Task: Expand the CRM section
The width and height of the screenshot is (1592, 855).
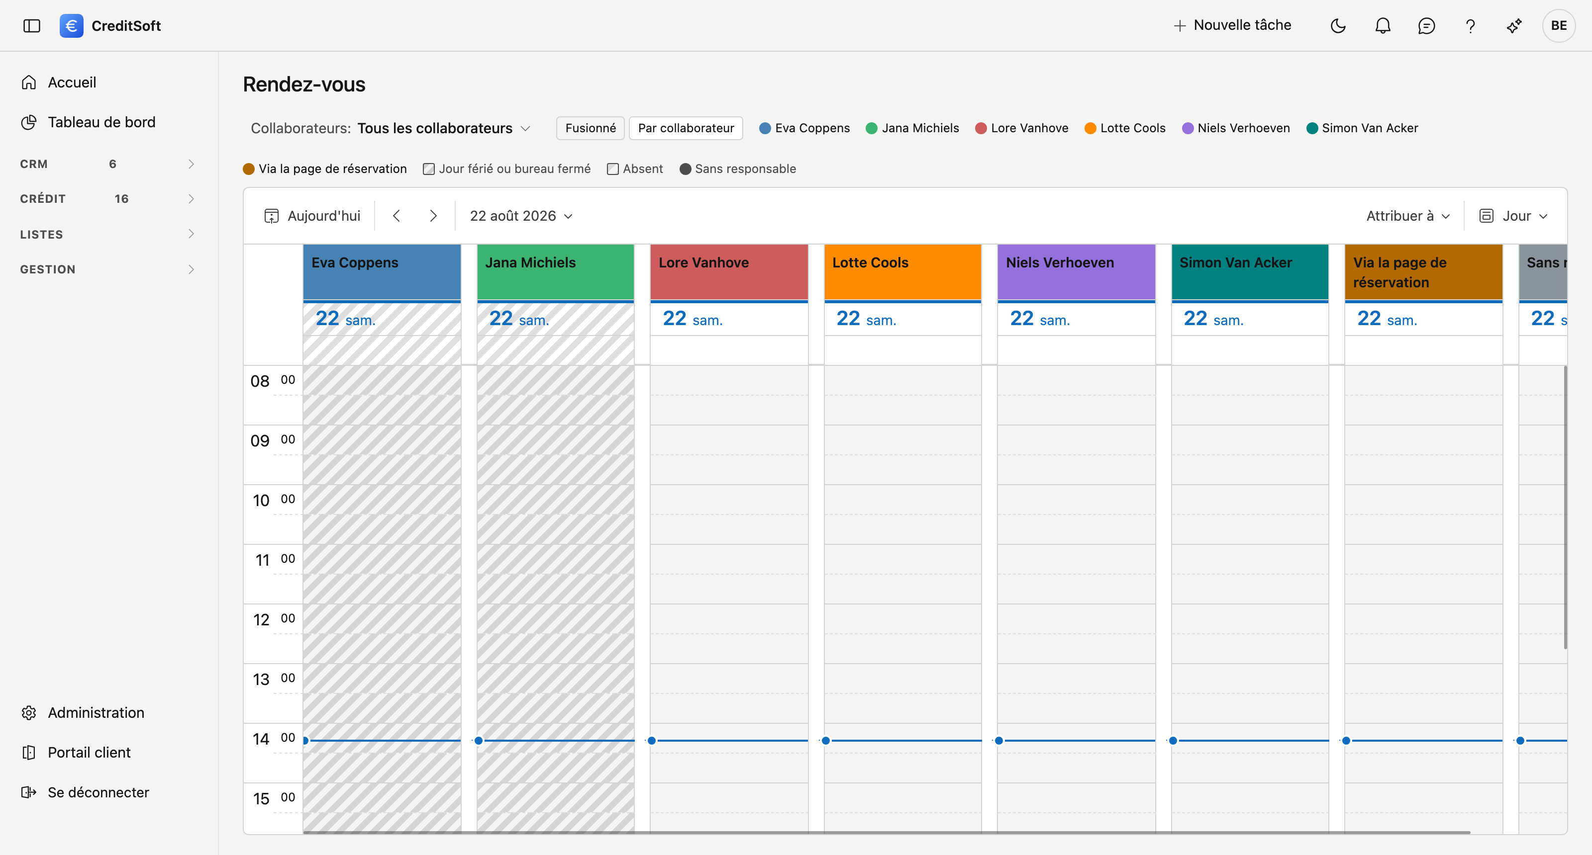Action: coord(107,164)
